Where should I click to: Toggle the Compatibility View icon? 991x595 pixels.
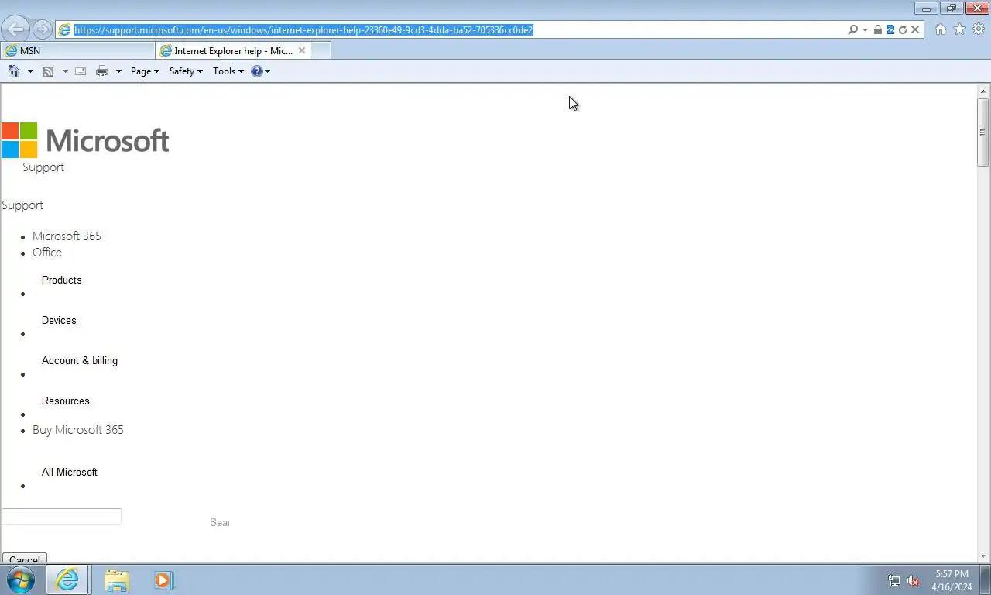click(x=890, y=29)
